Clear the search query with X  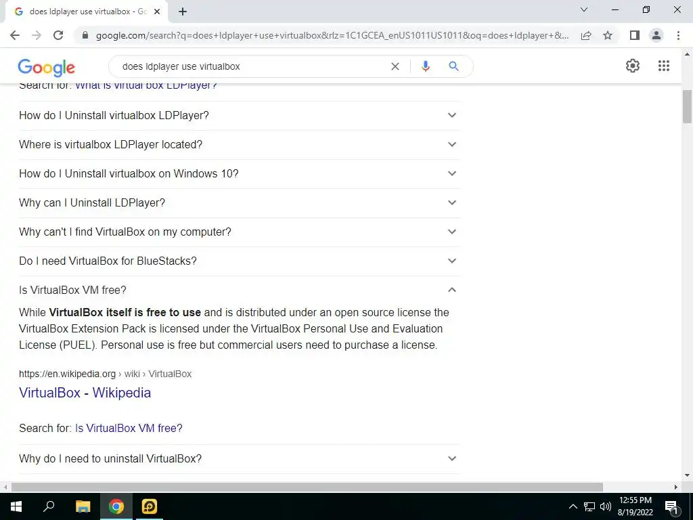click(x=395, y=66)
